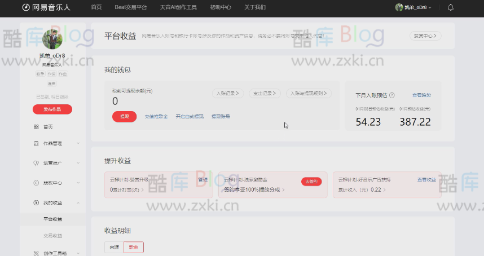Switch to the 来源 tab
Image resolution: width=484 pixels, height=256 pixels.
click(x=114, y=248)
